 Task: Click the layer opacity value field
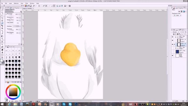point(185,32)
